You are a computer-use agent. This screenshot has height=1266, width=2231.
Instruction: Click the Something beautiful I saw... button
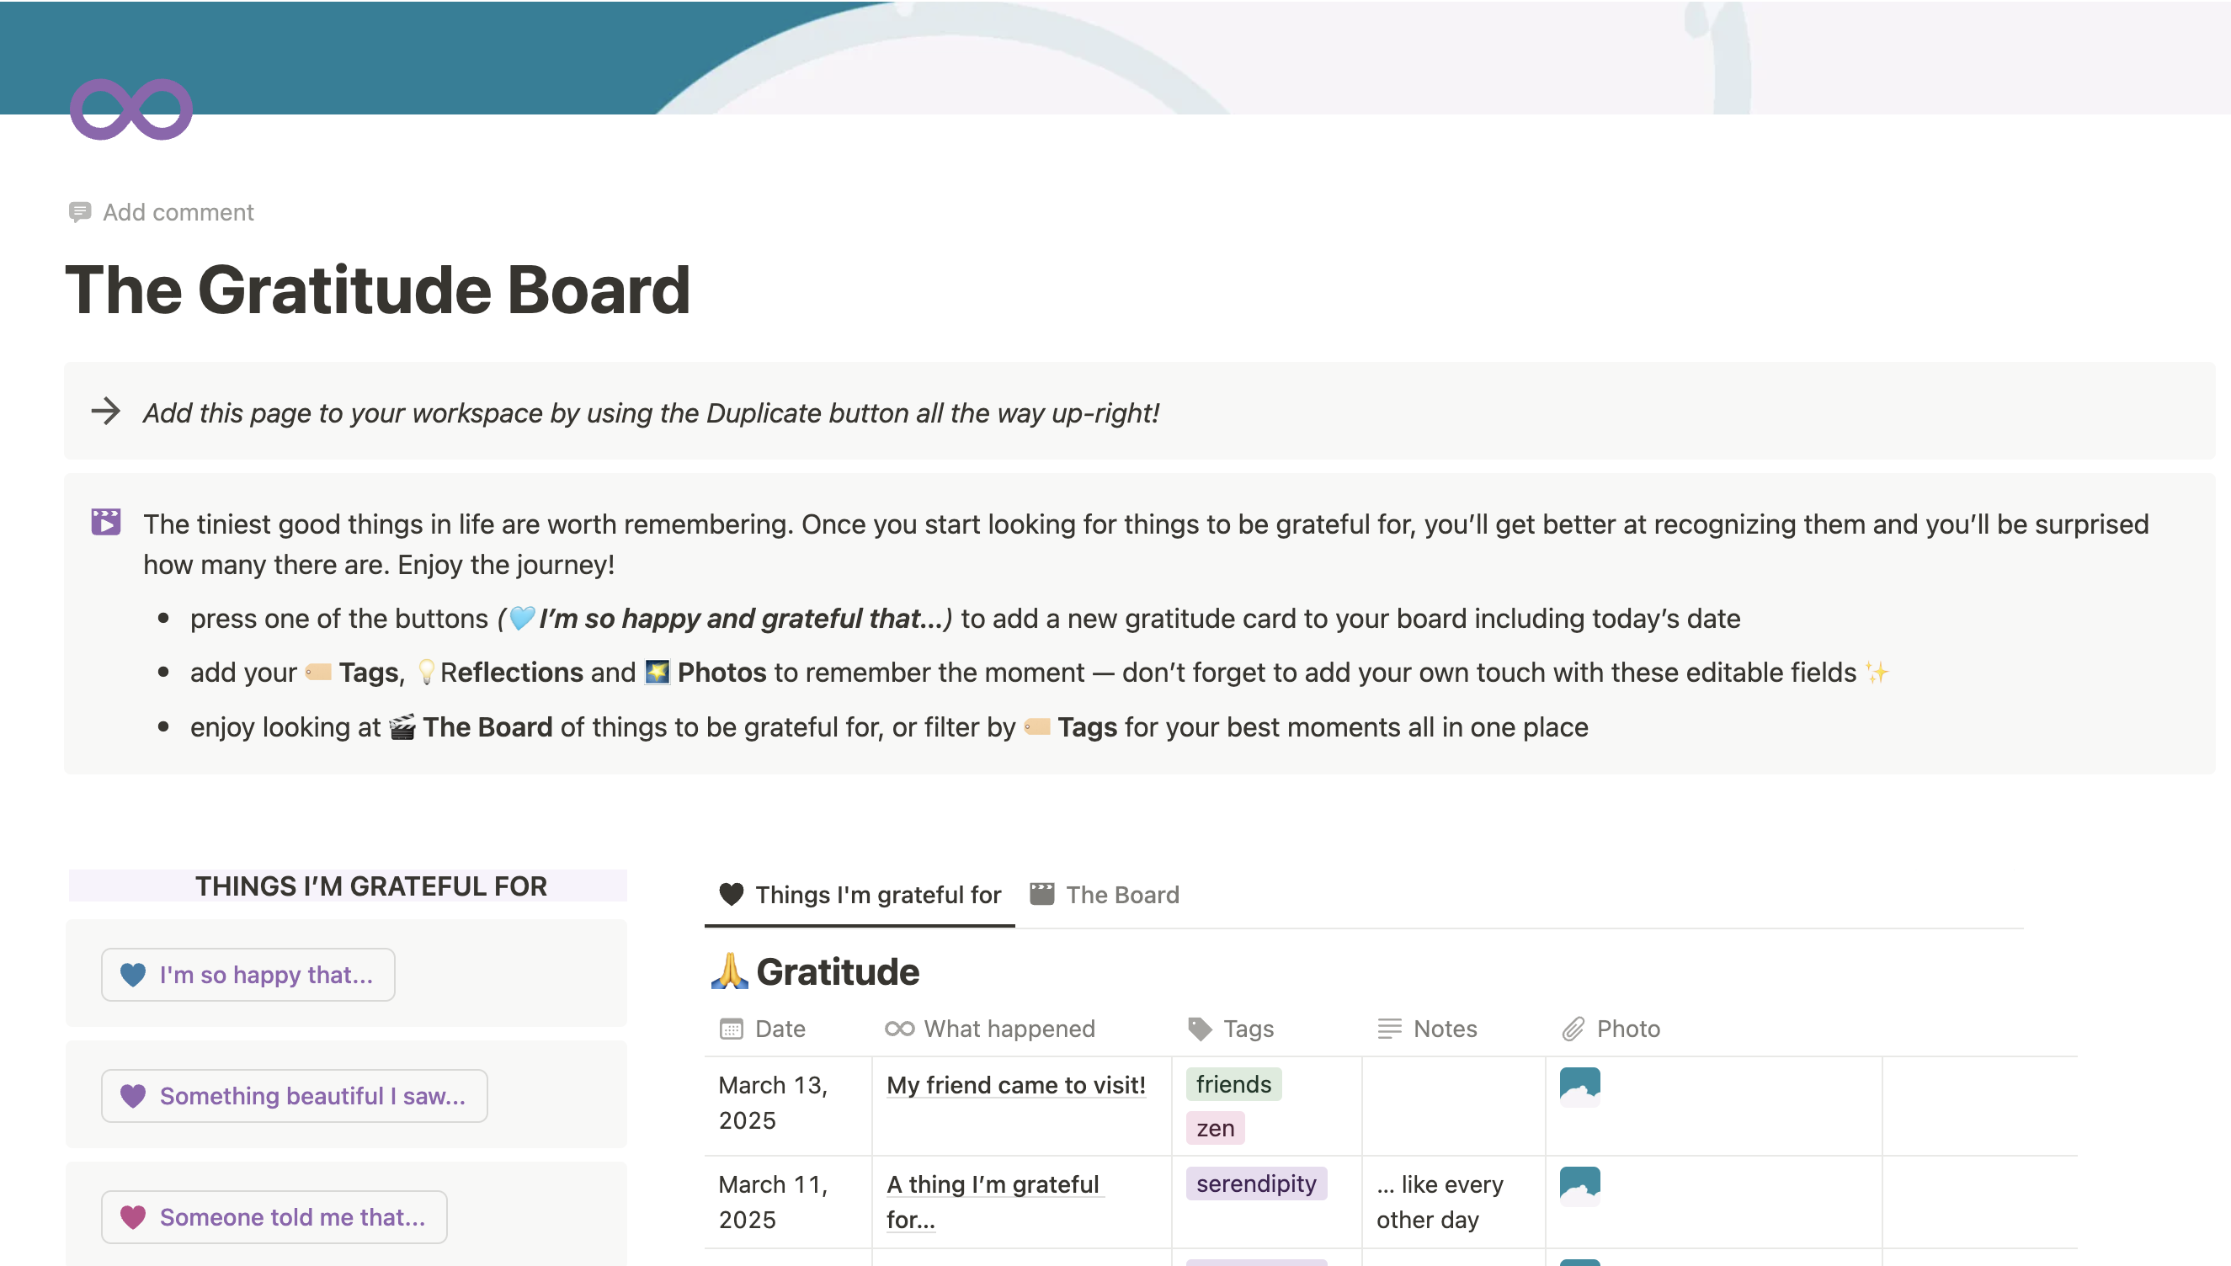tap(295, 1096)
